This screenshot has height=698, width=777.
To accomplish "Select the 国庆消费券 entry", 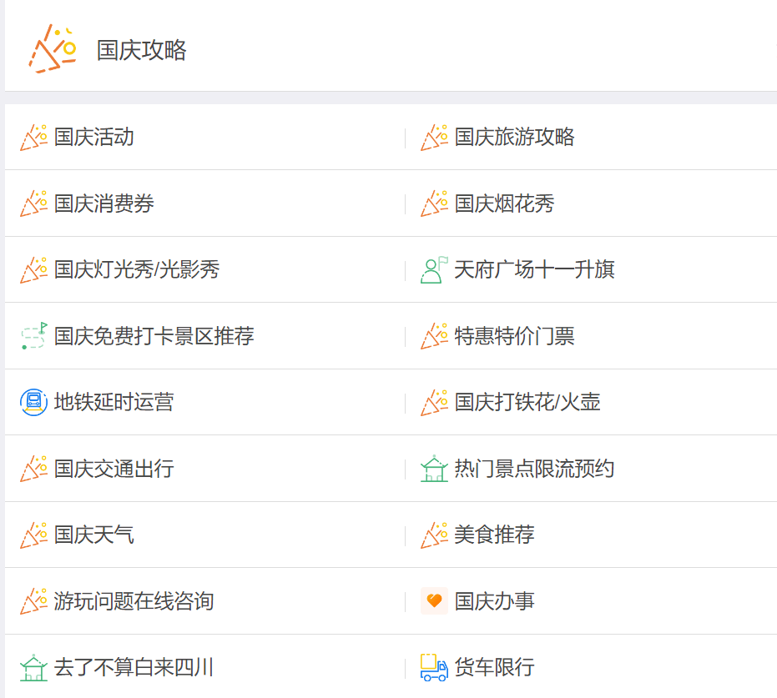I will click(x=104, y=203).
